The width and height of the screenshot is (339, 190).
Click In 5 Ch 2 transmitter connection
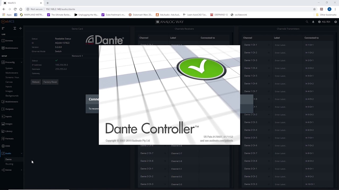(x=309, y=115)
